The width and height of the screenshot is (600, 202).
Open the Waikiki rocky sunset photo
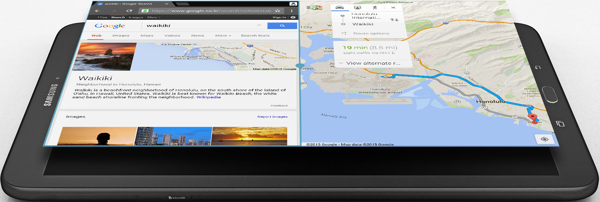click(x=104, y=57)
